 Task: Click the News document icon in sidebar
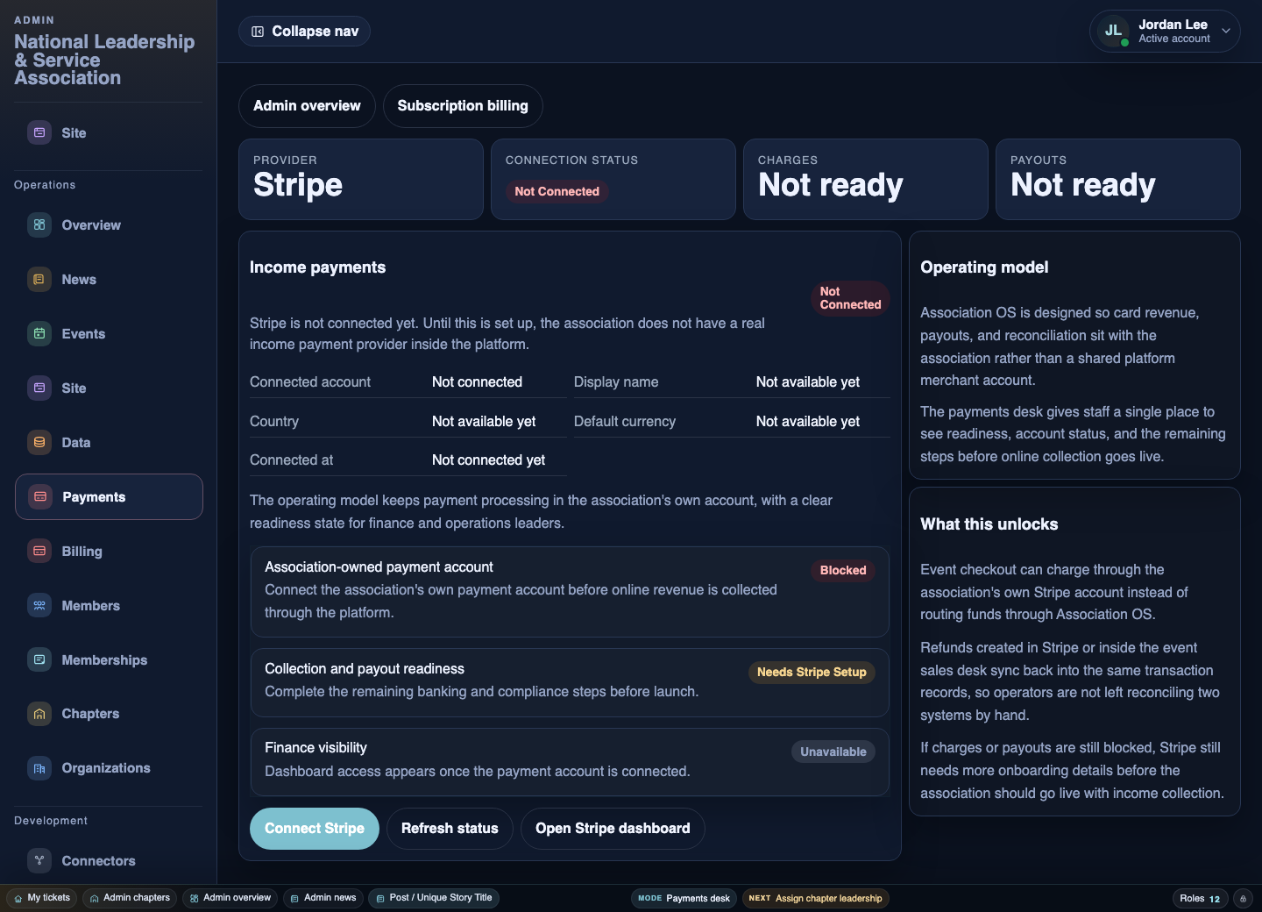click(39, 279)
